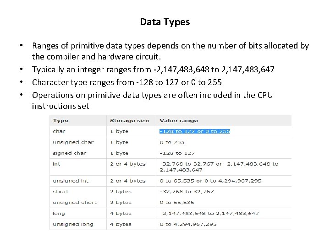
Task: Click the bullet about typical integer ranges
Action: point(153,70)
